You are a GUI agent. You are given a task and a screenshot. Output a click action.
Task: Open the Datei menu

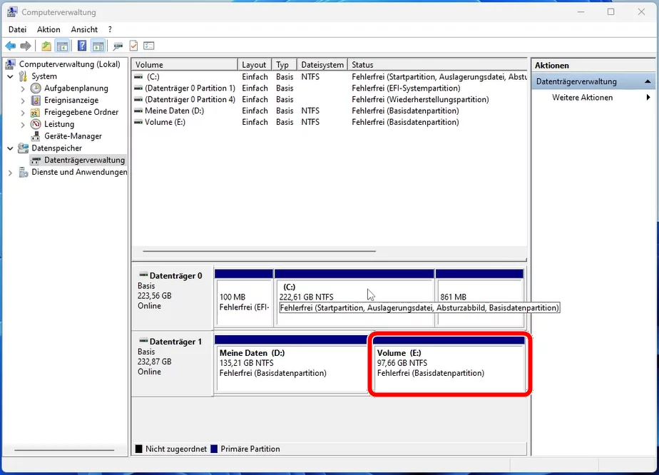[17, 29]
